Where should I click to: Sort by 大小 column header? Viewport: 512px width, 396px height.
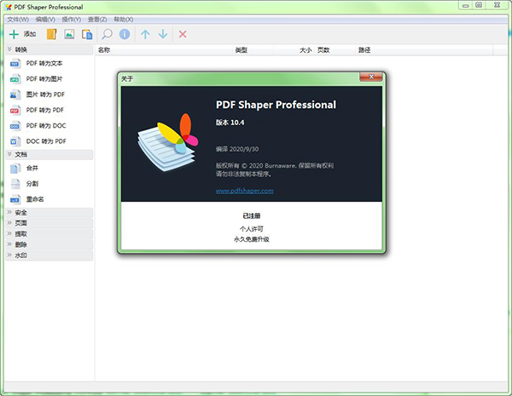tap(294, 50)
